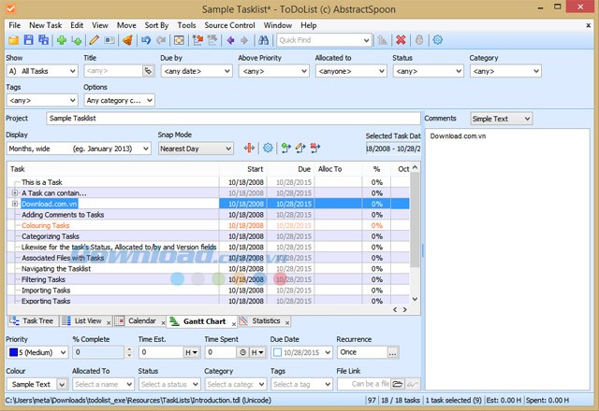
Task: Open Preferences via toolbar gear icon
Action: [x=437, y=40]
